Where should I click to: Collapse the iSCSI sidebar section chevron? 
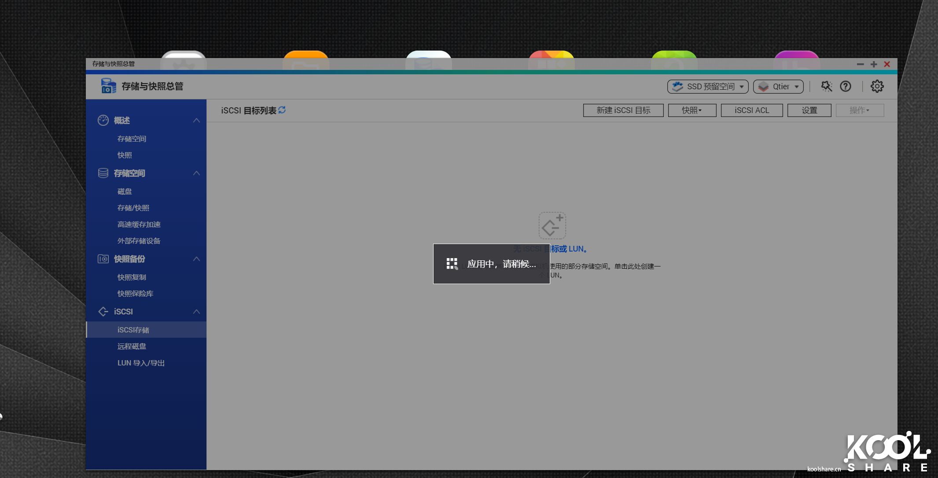tap(196, 312)
